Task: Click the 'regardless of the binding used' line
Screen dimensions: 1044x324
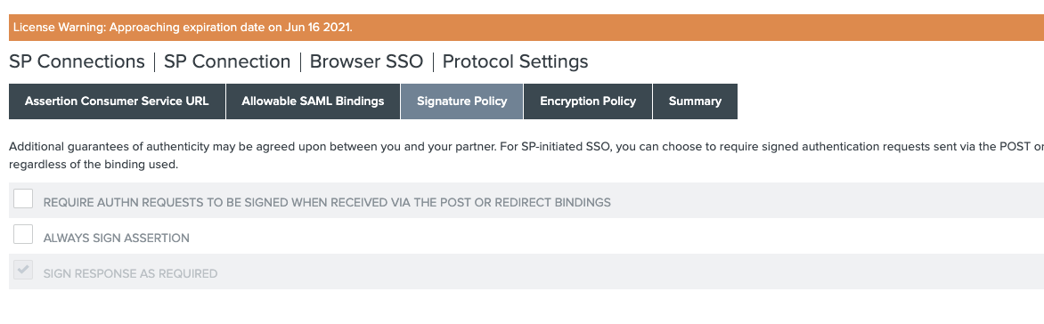Action: (x=94, y=165)
